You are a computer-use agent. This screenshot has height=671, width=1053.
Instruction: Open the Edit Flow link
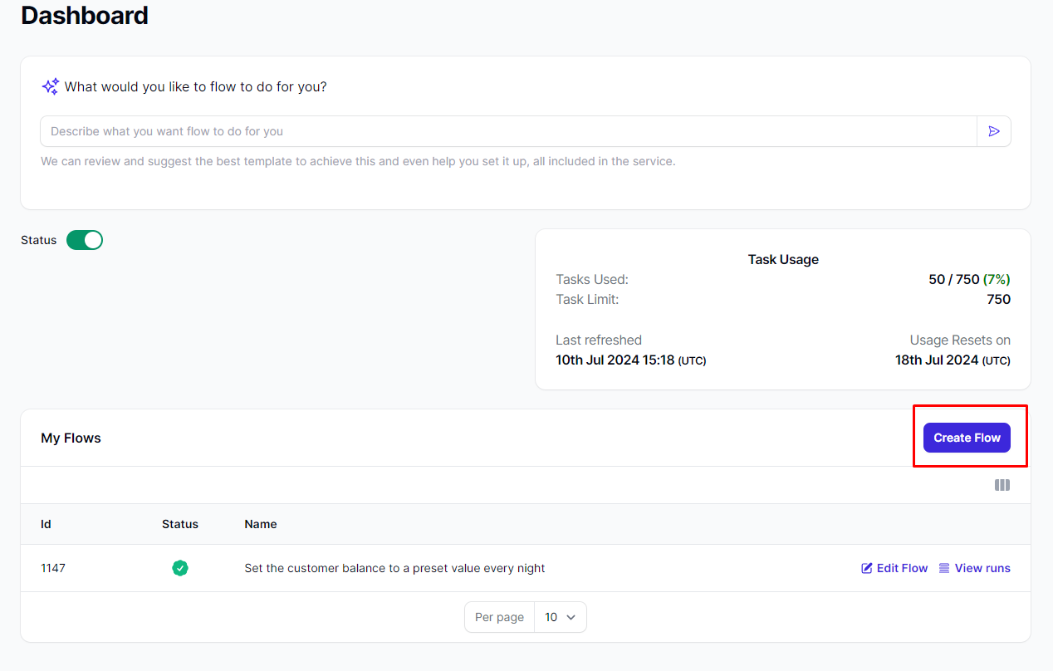pyautogui.click(x=902, y=568)
